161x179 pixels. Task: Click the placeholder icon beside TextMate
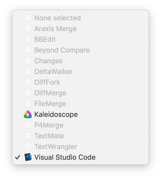point(28,136)
